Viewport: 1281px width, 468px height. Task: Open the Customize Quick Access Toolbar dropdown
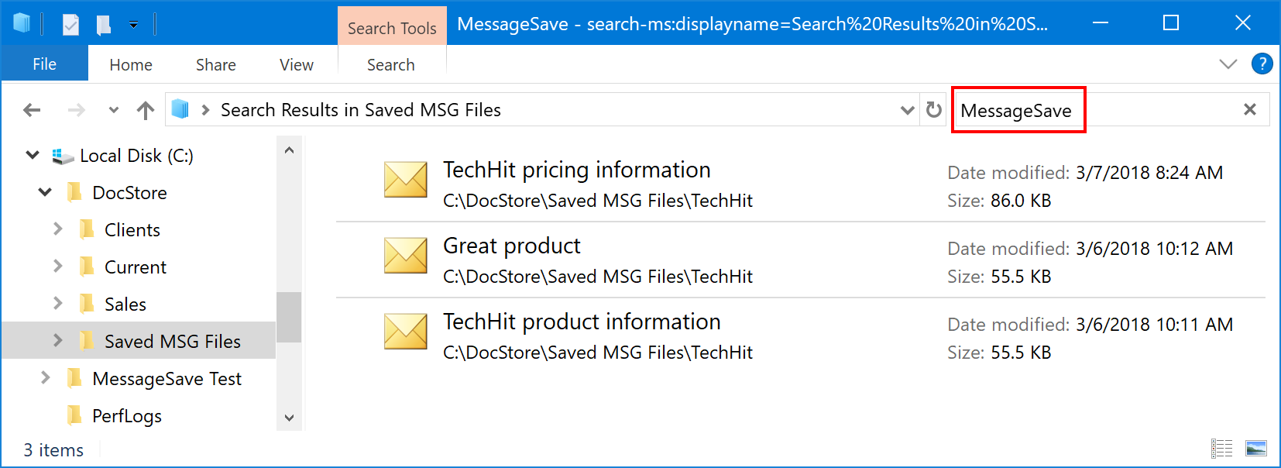pos(133,25)
